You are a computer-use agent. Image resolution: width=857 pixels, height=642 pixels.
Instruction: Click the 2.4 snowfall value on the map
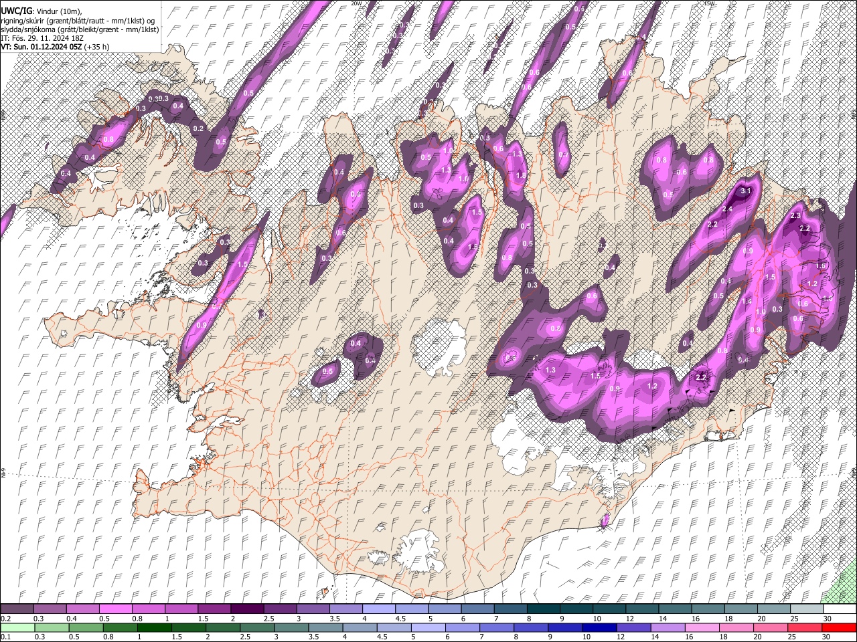[728, 209]
